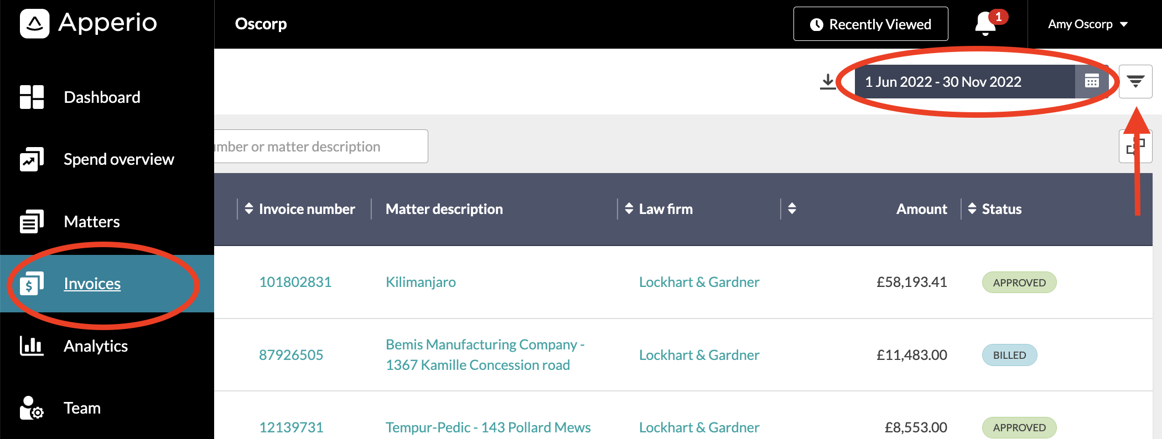Click the BILLED status badge
1162x439 pixels.
pyautogui.click(x=1009, y=355)
